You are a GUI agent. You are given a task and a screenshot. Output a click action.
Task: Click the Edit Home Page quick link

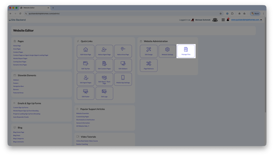[x=85, y=51]
